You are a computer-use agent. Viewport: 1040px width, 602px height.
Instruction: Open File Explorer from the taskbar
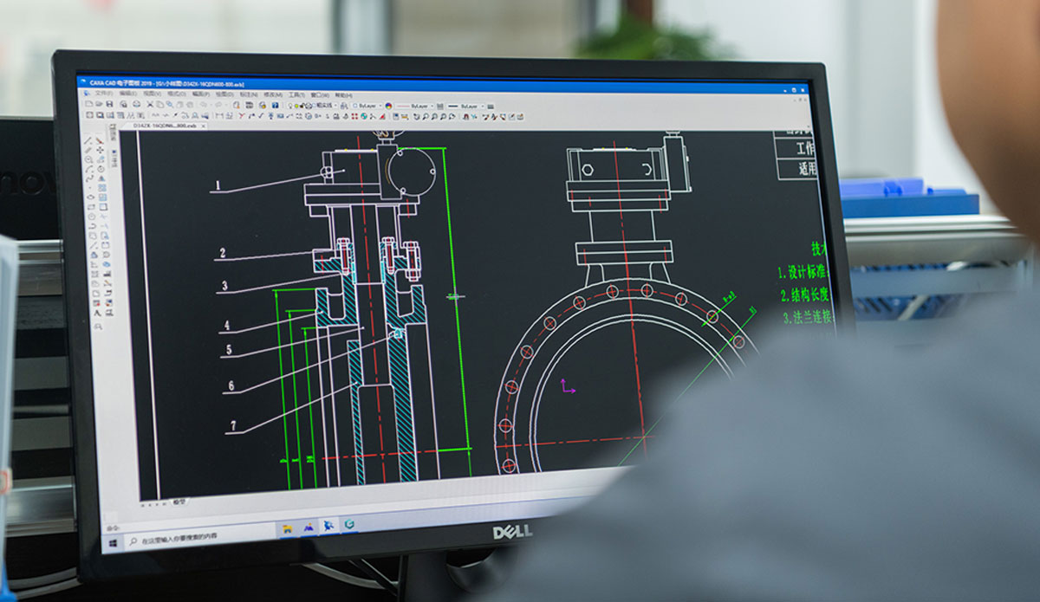(289, 527)
